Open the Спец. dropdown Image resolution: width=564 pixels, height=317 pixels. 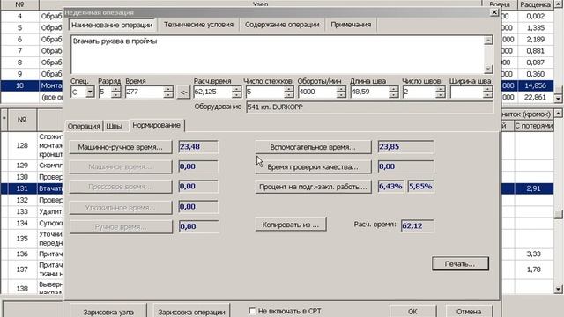90,92
